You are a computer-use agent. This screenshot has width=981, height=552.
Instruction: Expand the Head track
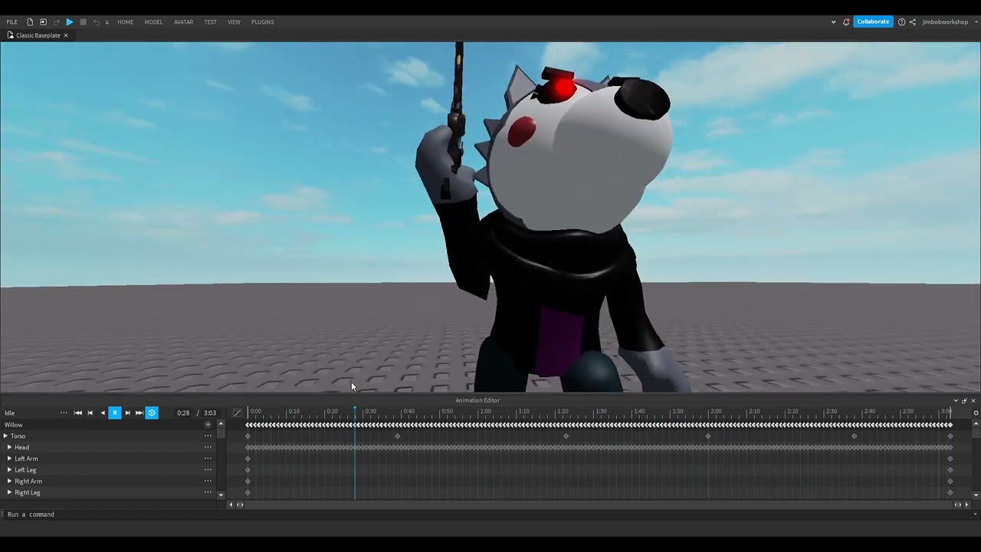coord(9,448)
